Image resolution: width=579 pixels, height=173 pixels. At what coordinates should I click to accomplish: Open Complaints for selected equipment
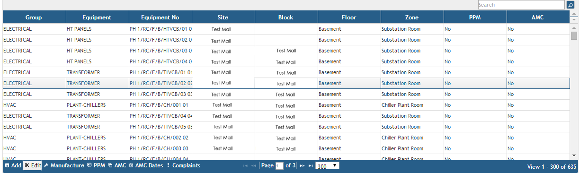coord(183,165)
